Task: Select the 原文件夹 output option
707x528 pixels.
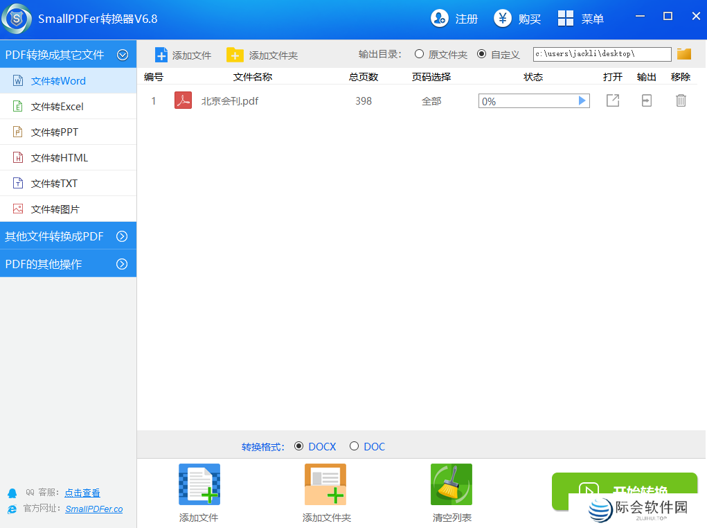Action: coord(420,54)
